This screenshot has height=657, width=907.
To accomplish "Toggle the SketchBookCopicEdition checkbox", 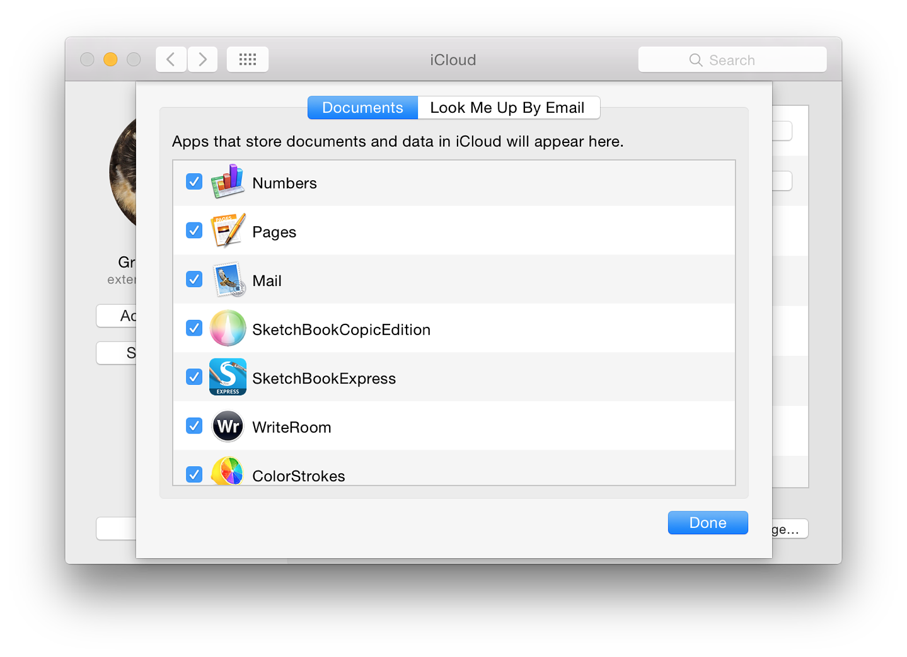I will (194, 328).
